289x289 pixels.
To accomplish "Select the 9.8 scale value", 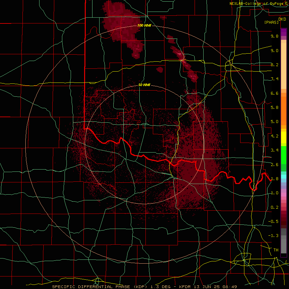I will tap(275, 36).
